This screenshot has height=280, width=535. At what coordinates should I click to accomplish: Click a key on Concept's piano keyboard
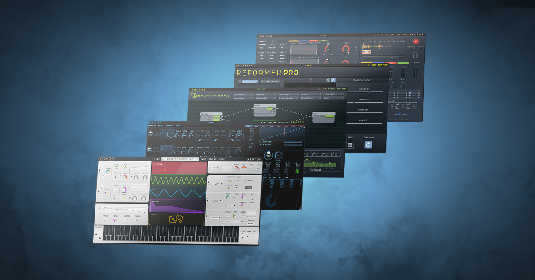pyautogui.click(x=170, y=234)
